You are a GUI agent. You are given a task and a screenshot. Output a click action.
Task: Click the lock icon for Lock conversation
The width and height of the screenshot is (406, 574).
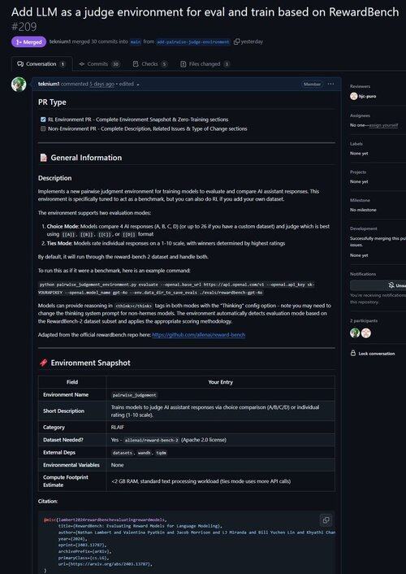point(353,353)
